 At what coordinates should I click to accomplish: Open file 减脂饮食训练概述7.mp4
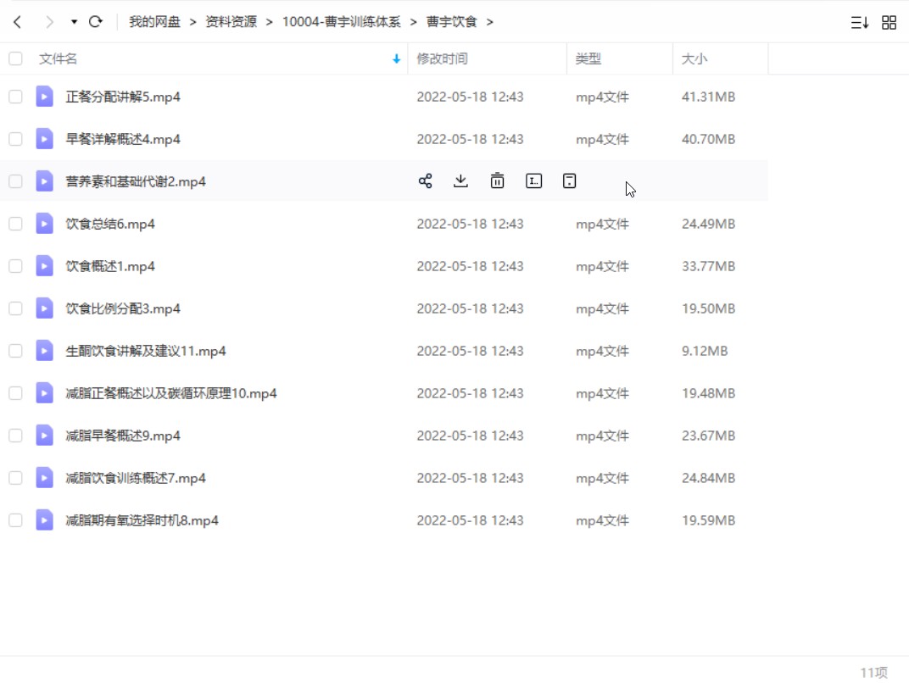[x=136, y=477]
